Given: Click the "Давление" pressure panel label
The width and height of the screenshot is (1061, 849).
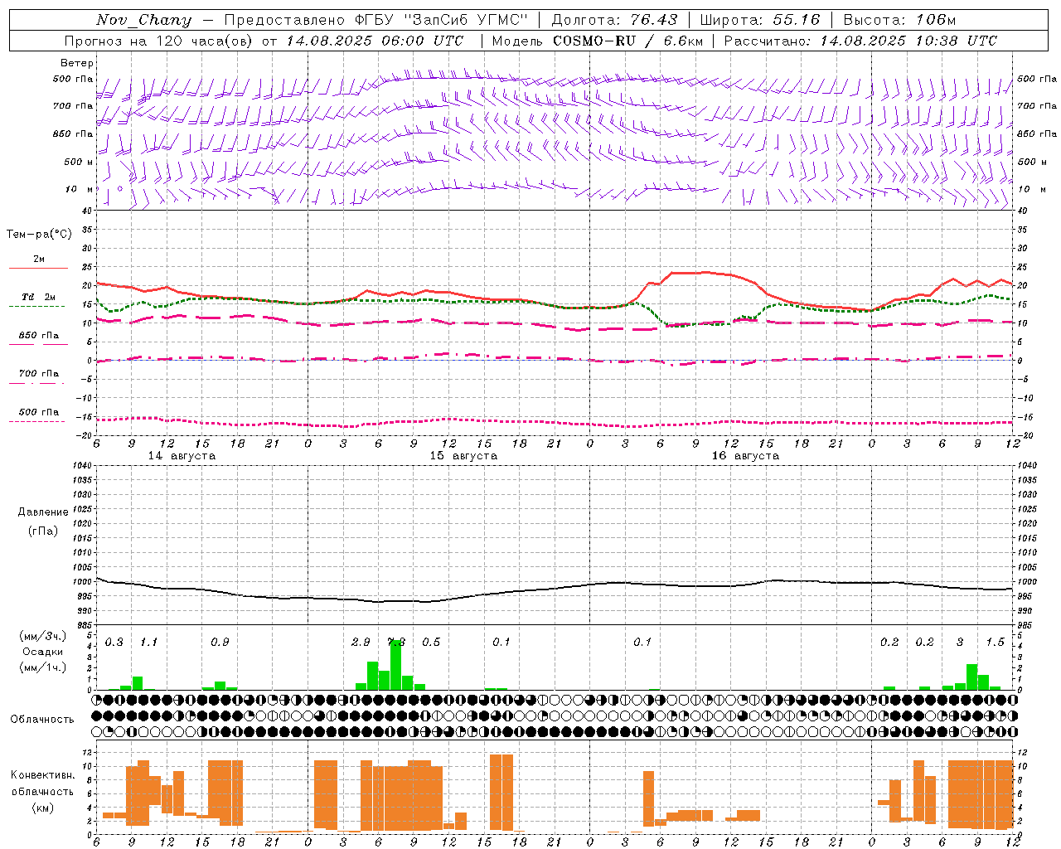Looking at the screenshot, I should pyautogui.click(x=43, y=512).
